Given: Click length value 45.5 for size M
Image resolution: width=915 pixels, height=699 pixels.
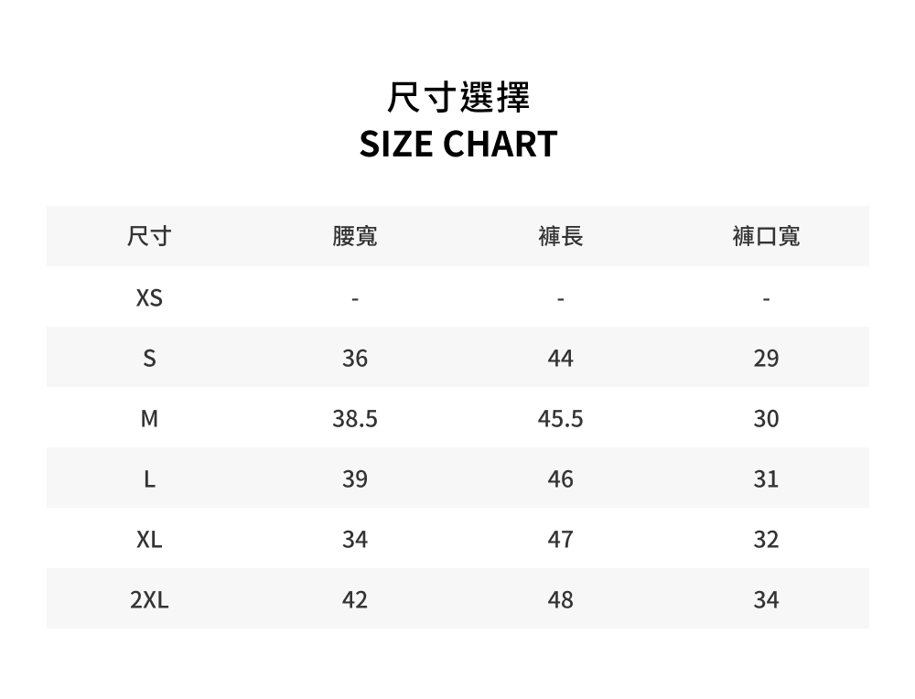Looking at the screenshot, I should (560, 419).
